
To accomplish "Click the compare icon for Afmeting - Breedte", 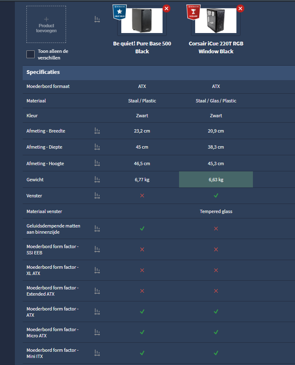I will [x=97, y=131].
